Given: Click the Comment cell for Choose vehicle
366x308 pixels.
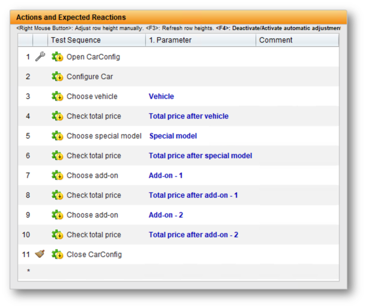Looking at the screenshot, I should pyautogui.click(x=297, y=96).
